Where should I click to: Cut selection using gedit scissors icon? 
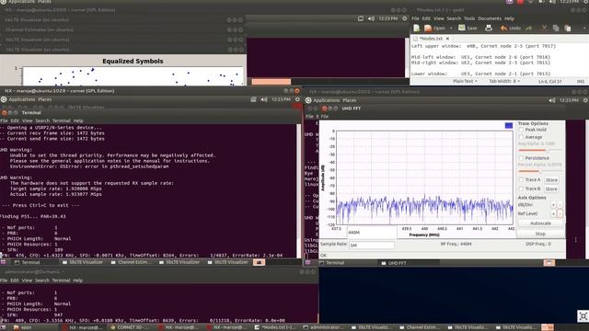point(544,28)
